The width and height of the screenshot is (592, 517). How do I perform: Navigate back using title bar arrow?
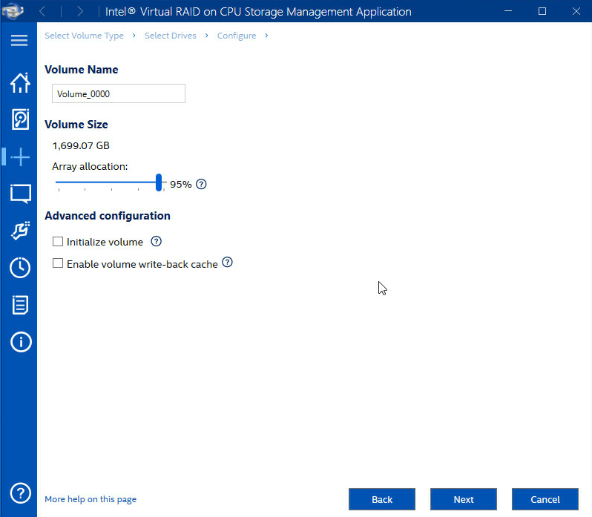coord(43,11)
